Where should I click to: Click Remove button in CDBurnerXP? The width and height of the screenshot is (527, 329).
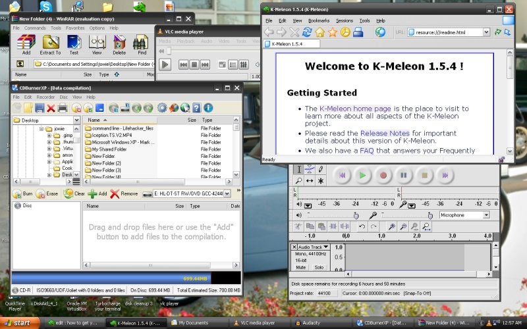pos(124,193)
